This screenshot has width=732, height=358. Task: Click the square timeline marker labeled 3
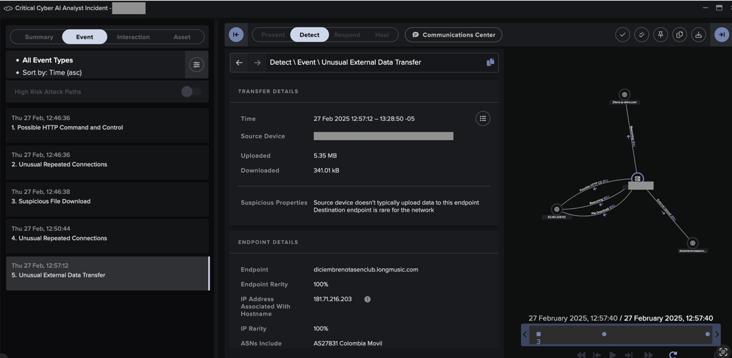tap(538, 334)
